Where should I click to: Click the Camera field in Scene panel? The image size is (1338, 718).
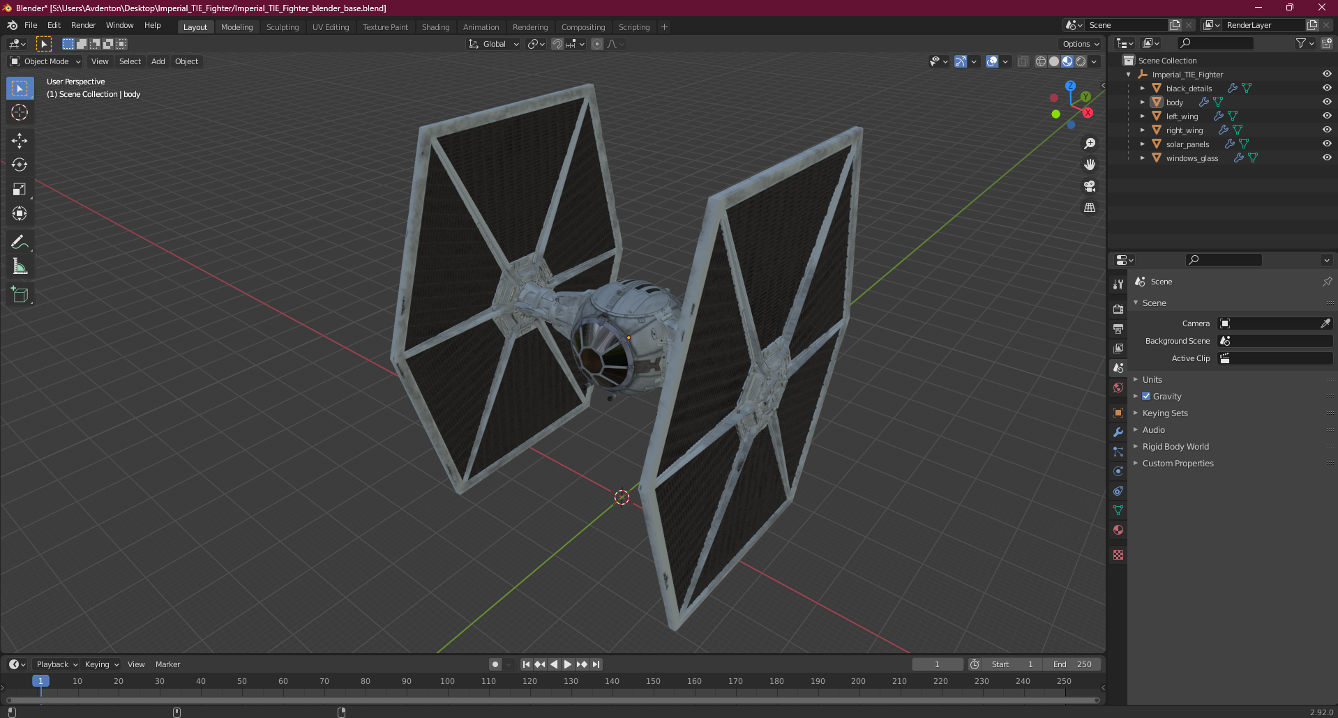pyautogui.click(x=1275, y=323)
